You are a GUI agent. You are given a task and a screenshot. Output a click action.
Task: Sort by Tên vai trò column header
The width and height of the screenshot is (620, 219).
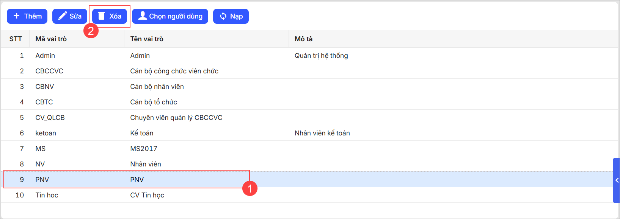[147, 39]
